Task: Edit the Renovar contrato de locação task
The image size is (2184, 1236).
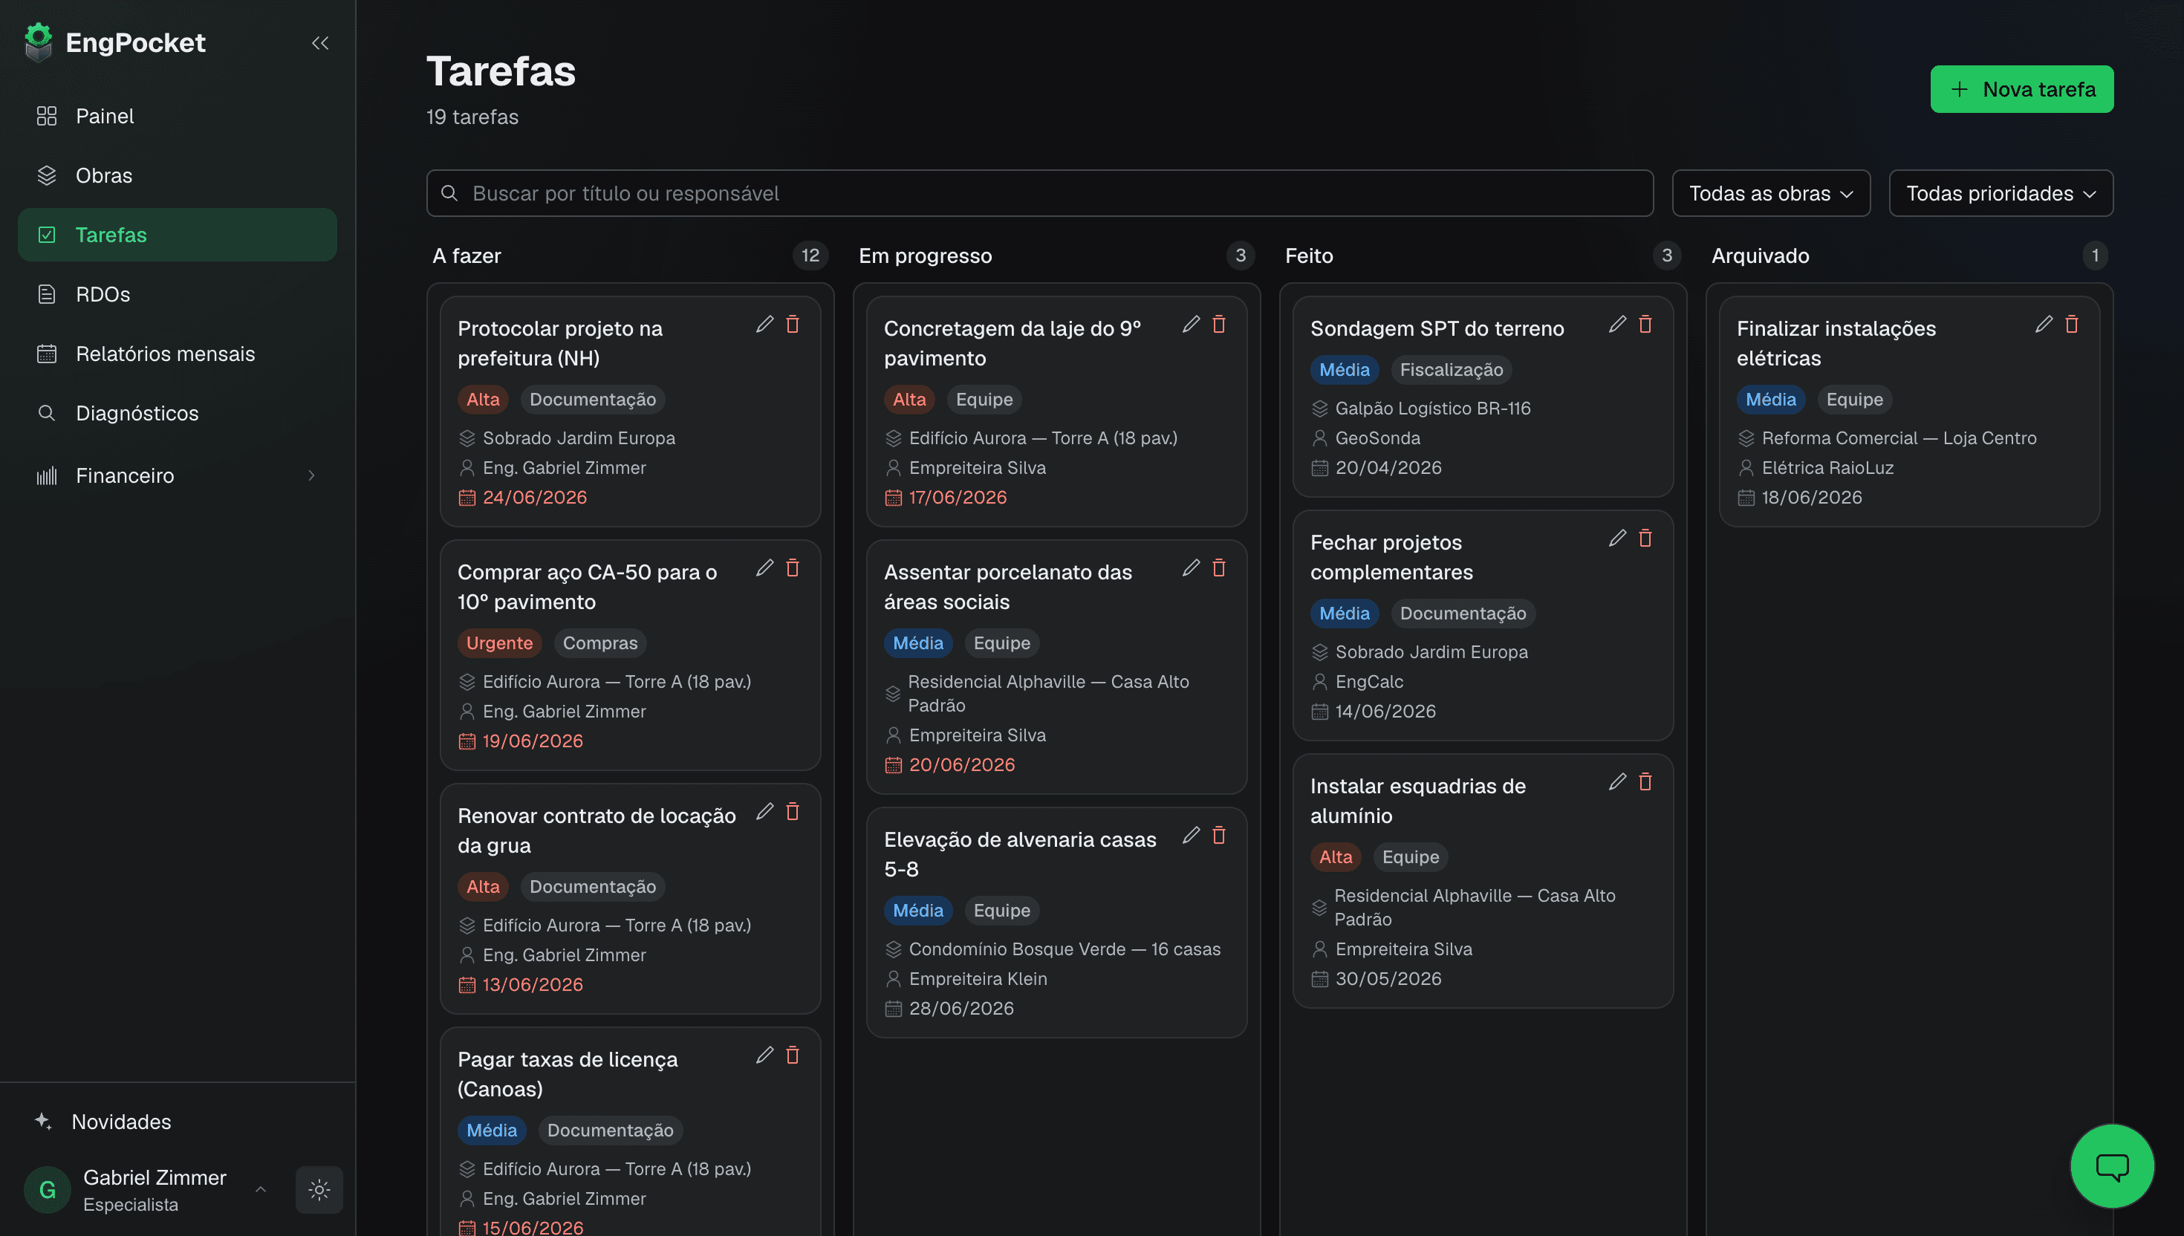Action: [x=765, y=810]
